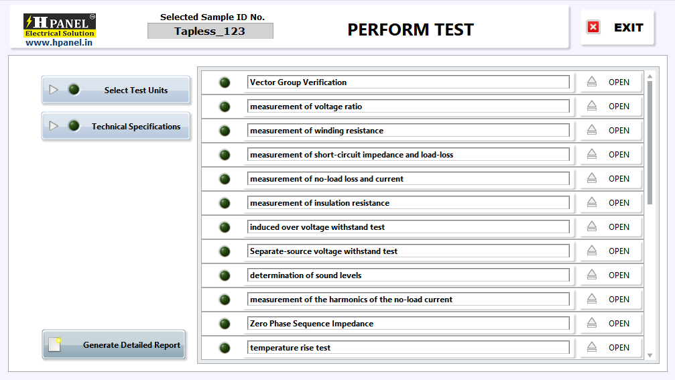The height and width of the screenshot is (380, 675).
Task: Click the red X exit icon
Action: pyautogui.click(x=593, y=27)
